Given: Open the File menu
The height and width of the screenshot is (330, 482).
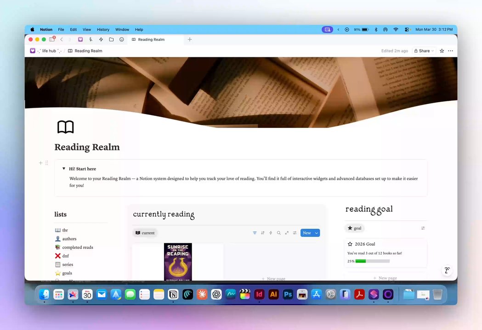Looking at the screenshot, I should tap(61, 29).
